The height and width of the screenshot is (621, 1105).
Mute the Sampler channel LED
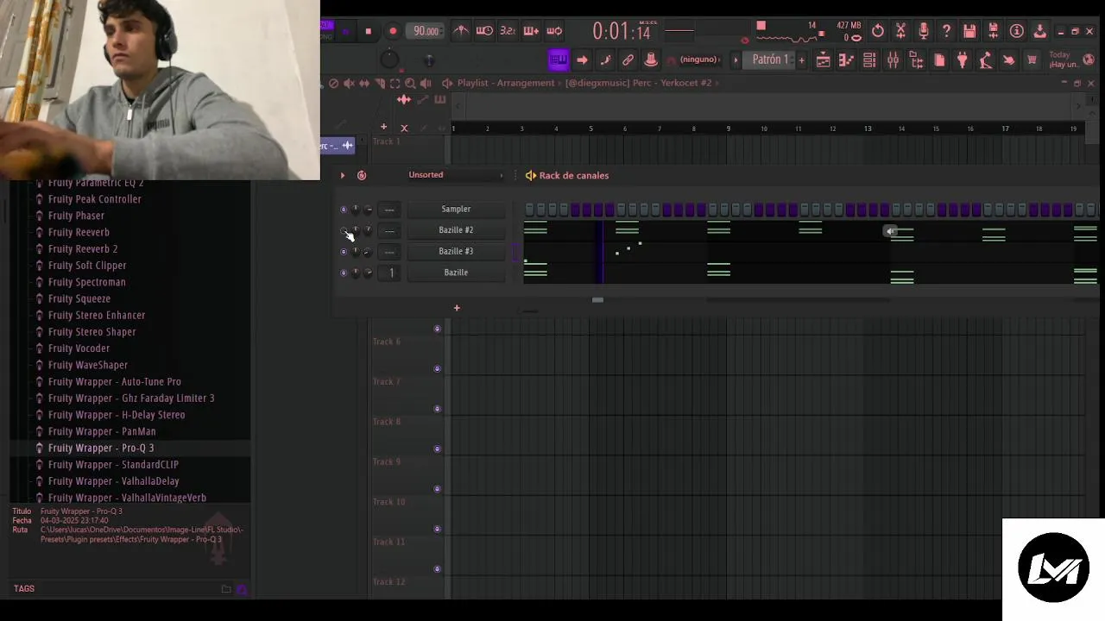(x=344, y=210)
